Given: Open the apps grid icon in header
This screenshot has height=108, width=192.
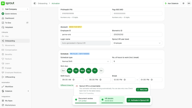Looking at the screenshot, I should point(183,3).
